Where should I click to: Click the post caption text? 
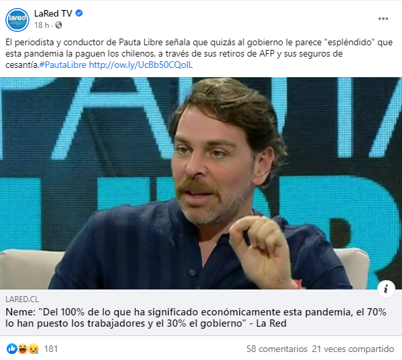pos(199,53)
